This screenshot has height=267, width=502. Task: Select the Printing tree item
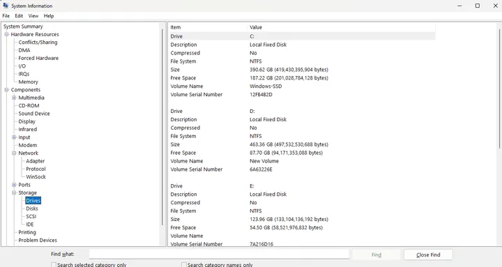tap(27, 232)
